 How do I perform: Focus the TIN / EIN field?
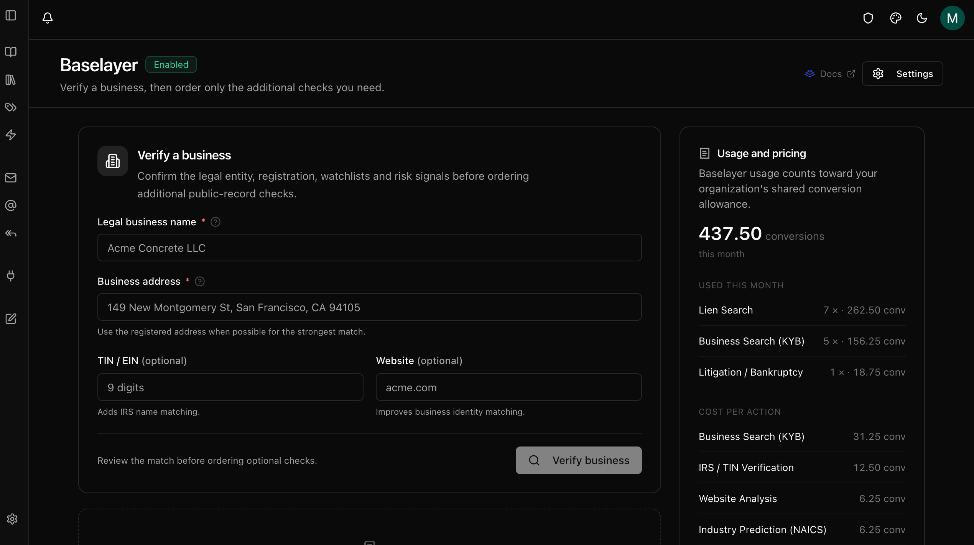(x=230, y=387)
